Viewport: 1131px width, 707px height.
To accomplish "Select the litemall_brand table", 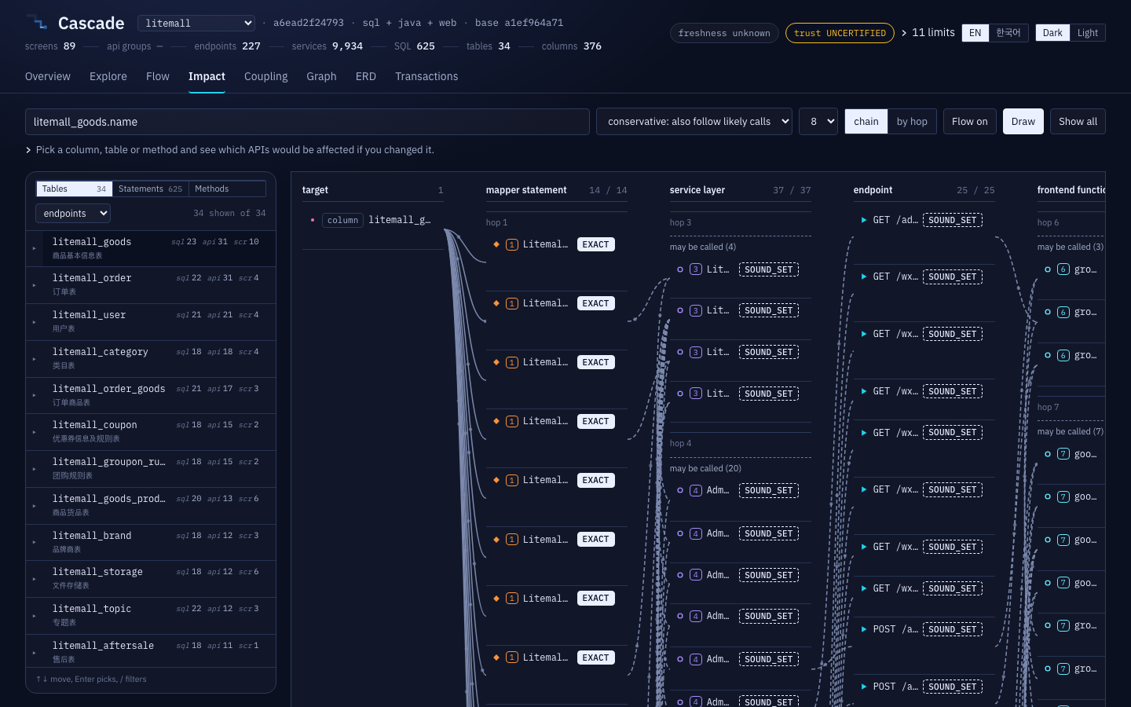I will [151, 542].
